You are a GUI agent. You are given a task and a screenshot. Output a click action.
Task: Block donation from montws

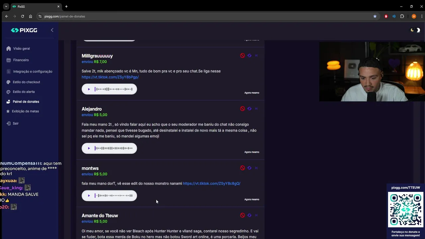click(x=242, y=168)
